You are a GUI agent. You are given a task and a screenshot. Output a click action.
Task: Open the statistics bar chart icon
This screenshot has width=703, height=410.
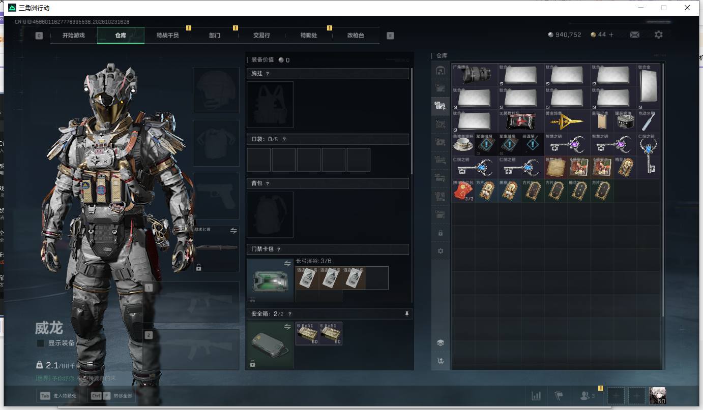tap(536, 396)
